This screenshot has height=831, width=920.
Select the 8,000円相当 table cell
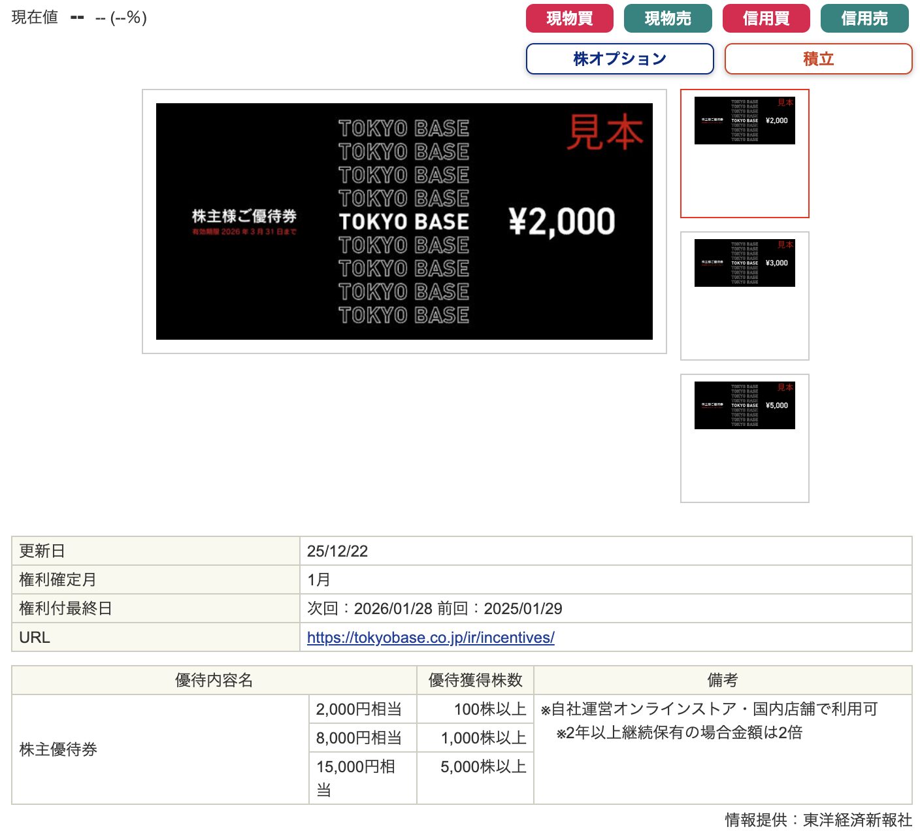point(359,738)
